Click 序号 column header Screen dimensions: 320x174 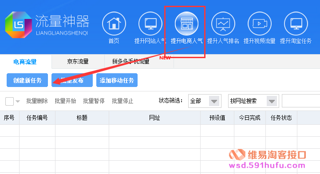[x=9, y=118]
